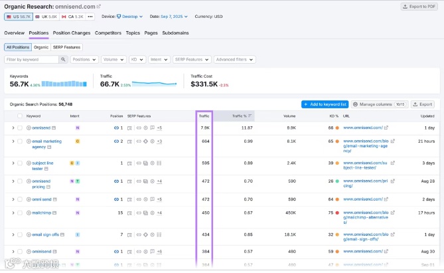Check the subject line tester row checkbox
Image resolution: width=444 pixels, height=273 pixels.
coord(19,163)
